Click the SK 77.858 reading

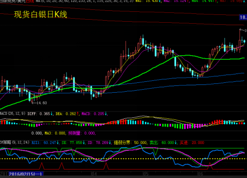point(73,142)
